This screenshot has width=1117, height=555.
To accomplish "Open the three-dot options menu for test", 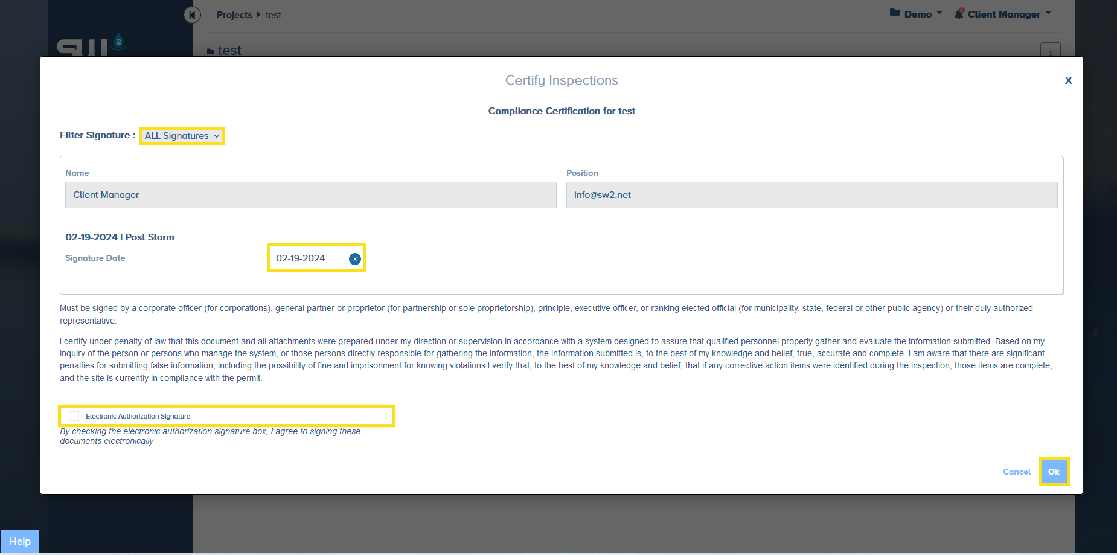I will 1050,51.
